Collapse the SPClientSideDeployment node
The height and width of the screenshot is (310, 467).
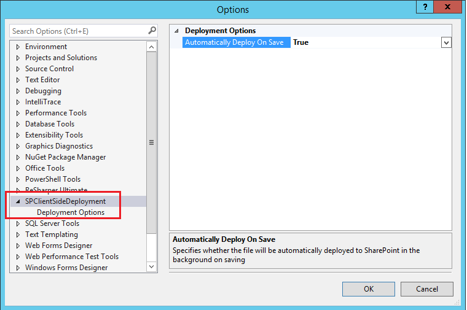[18, 201]
